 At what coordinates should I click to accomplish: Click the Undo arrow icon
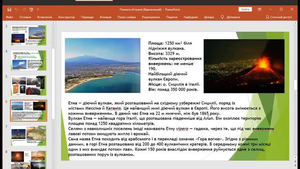tap(16, 9)
